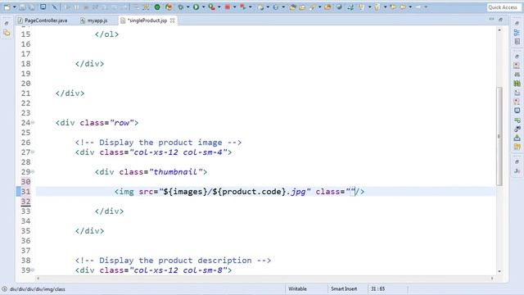This screenshot has height=295, width=524.
Task: Click the horizontal scrollbar right arrow
Action: point(492,279)
